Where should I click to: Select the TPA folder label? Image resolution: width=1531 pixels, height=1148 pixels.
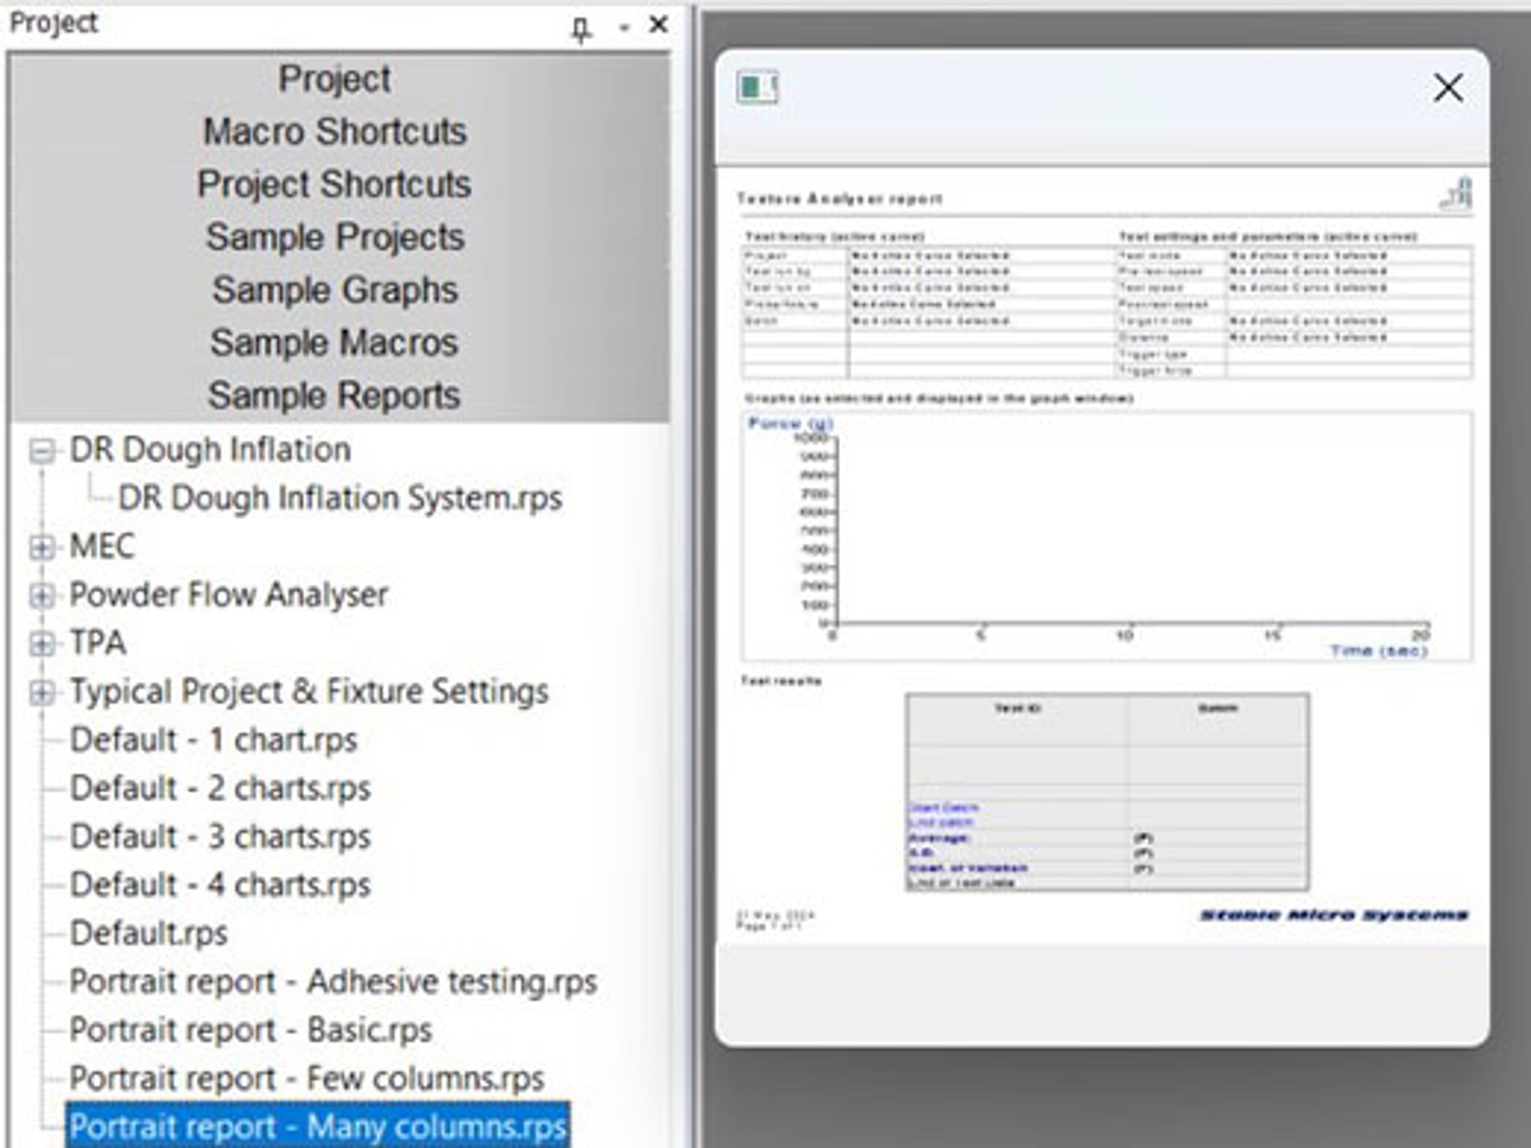click(x=98, y=642)
